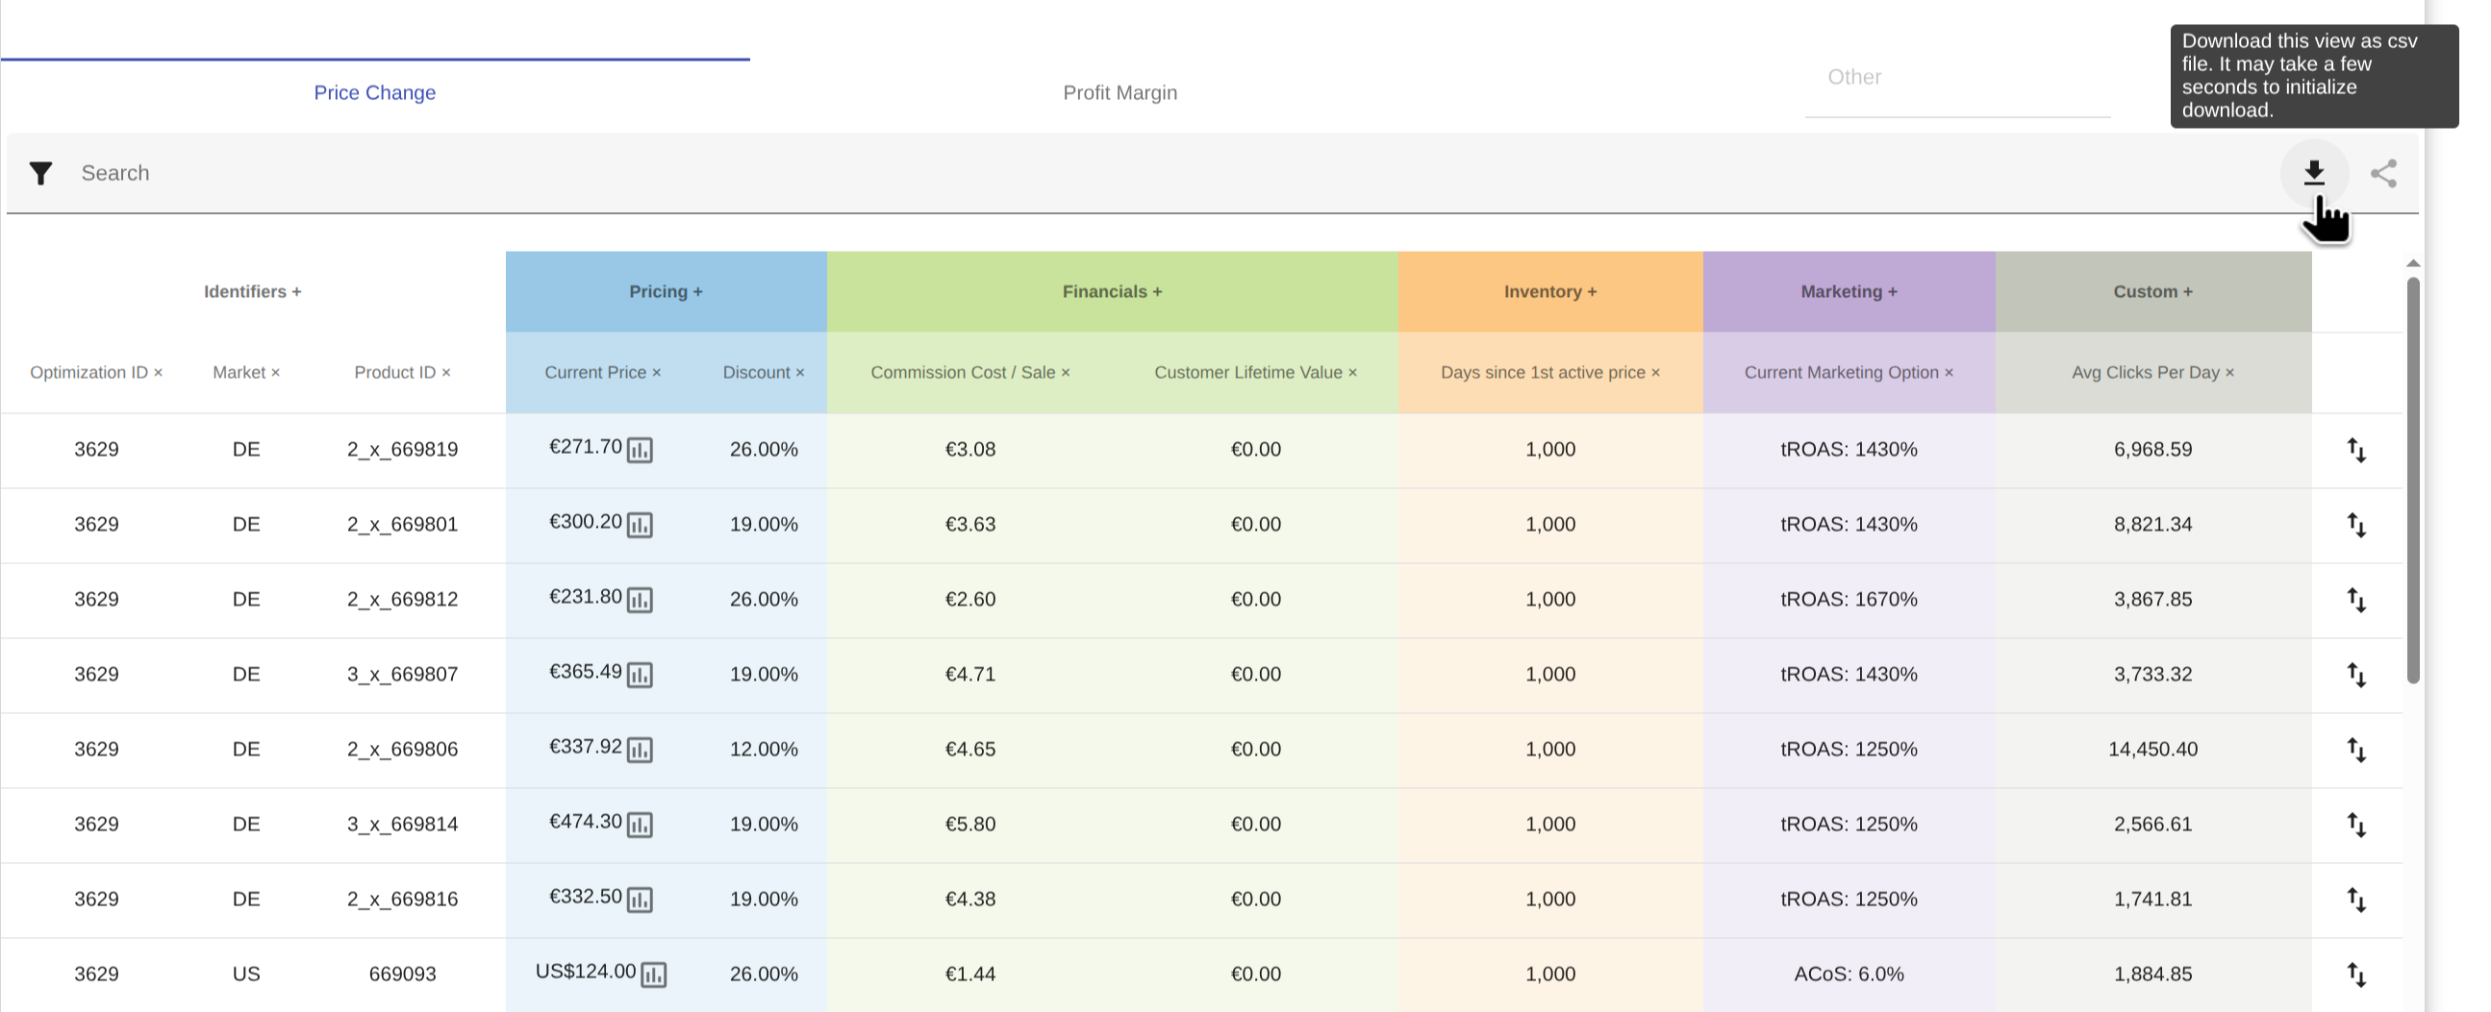The height and width of the screenshot is (1012, 2491).
Task: Click swap arrows on row 669093
Action: pos(2356,975)
